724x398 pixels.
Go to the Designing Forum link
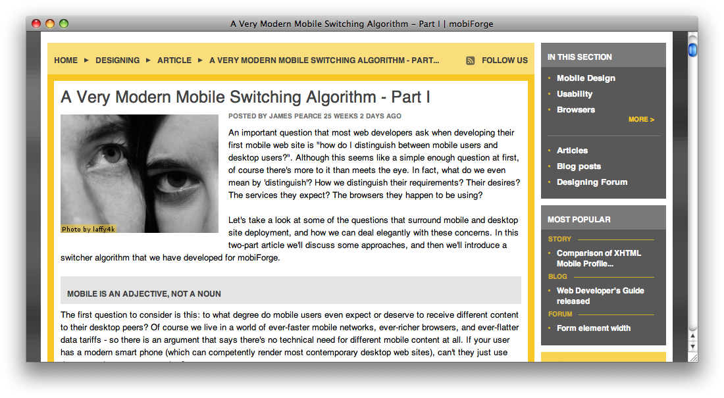pos(592,182)
